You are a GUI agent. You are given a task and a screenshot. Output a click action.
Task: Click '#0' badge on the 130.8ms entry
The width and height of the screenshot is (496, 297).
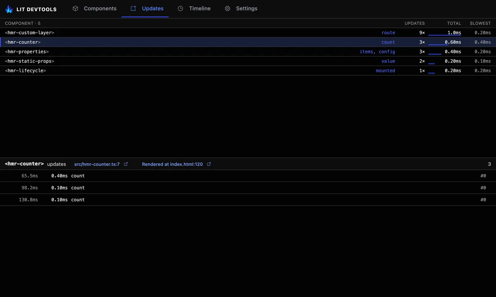(483, 200)
